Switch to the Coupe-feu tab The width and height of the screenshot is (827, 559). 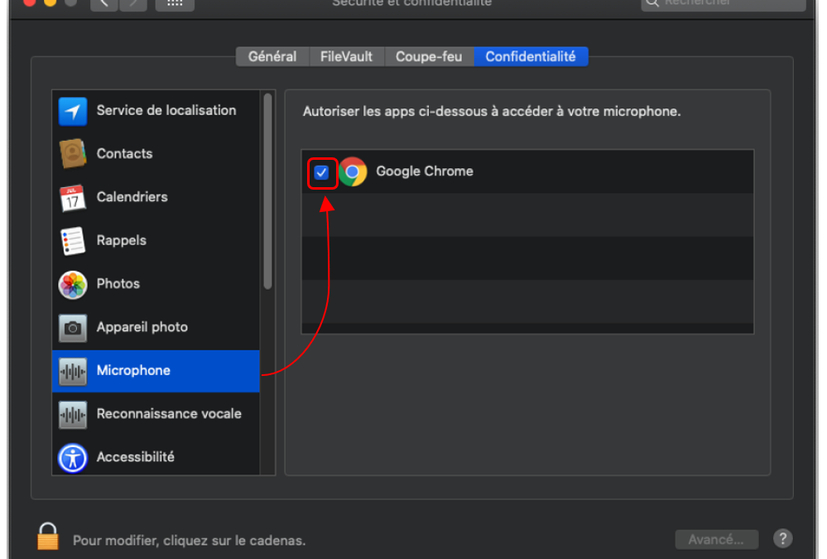pos(429,57)
